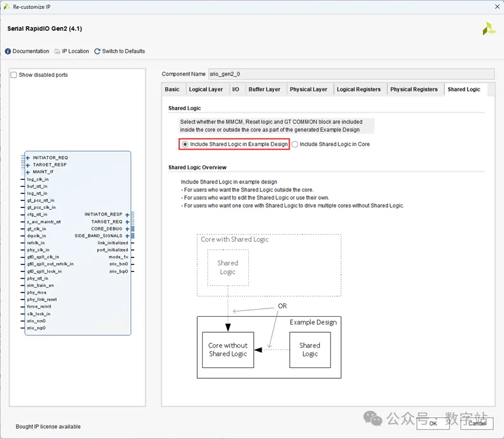Click the Cancel button
This screenshot has width=504, height=439.
[476, 423]
